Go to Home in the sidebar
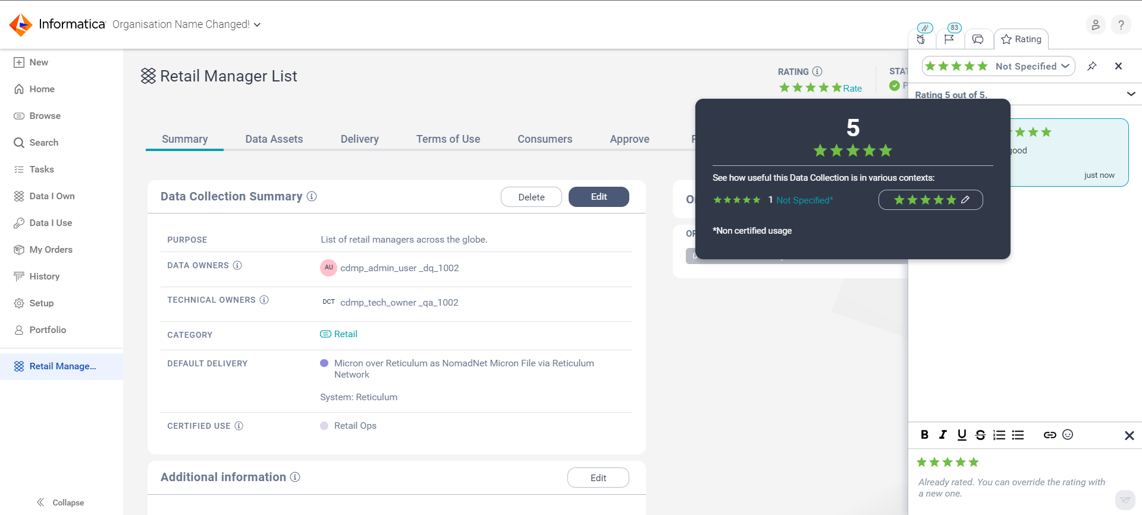1142x515 pixels. 34,89
